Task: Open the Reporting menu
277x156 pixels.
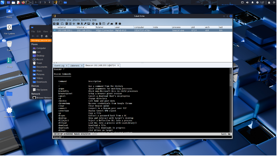Action: (x=86, y=20)
